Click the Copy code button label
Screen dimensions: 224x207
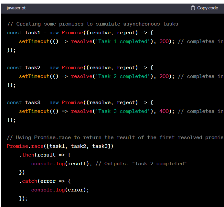coord(208,8)
